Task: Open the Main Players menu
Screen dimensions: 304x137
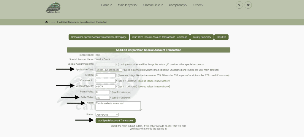Action: pyautogui.click(x=128, y=5)
